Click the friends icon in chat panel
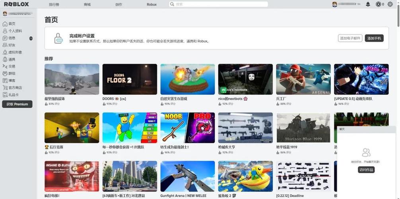Viewport: 400px width, 199px height. point(366,152)
